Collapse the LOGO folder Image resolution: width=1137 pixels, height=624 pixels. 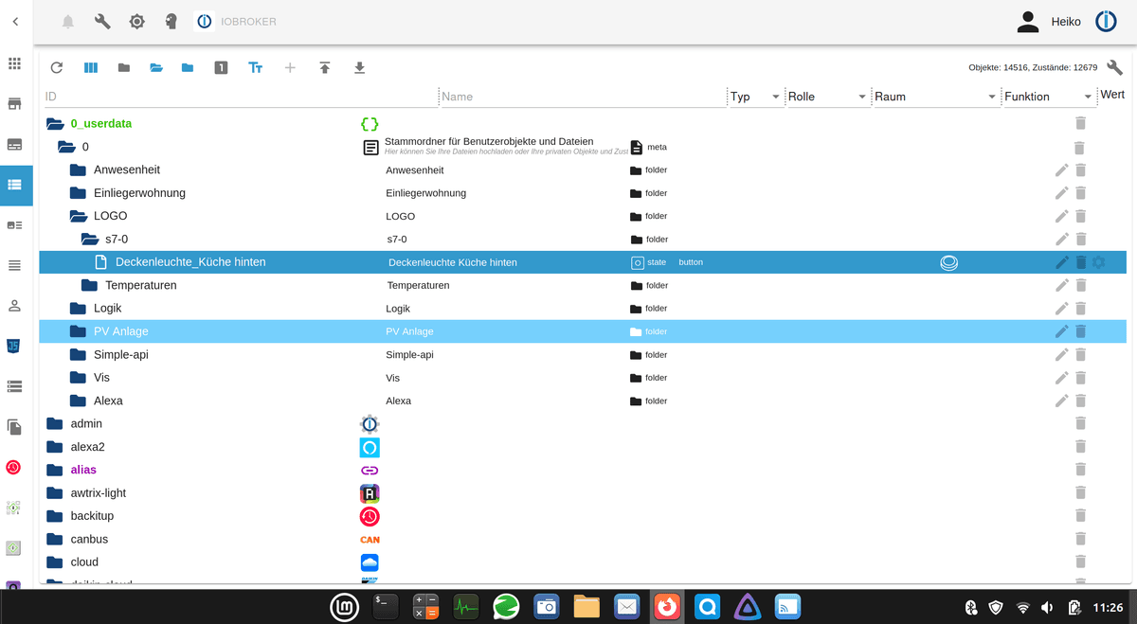(x=79, y=216)
